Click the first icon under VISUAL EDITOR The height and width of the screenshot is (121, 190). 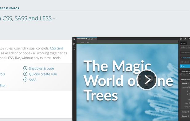click(181, 75)
